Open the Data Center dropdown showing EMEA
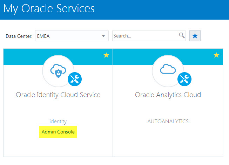The image size is (229, 165). [72, 36]
